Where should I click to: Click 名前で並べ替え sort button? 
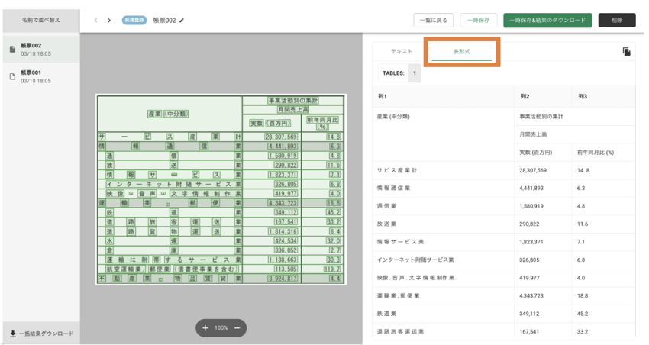40,20
